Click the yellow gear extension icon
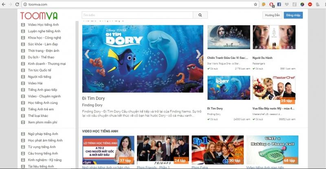 [264, 4]
